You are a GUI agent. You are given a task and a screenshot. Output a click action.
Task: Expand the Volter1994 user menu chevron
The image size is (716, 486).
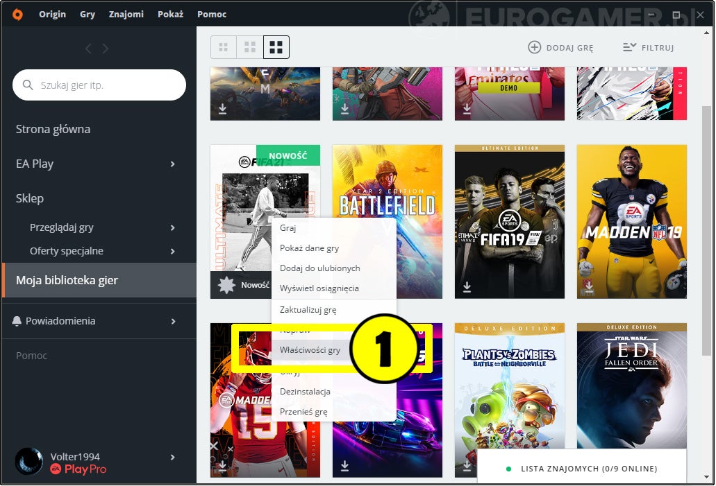tap(173, 458)
